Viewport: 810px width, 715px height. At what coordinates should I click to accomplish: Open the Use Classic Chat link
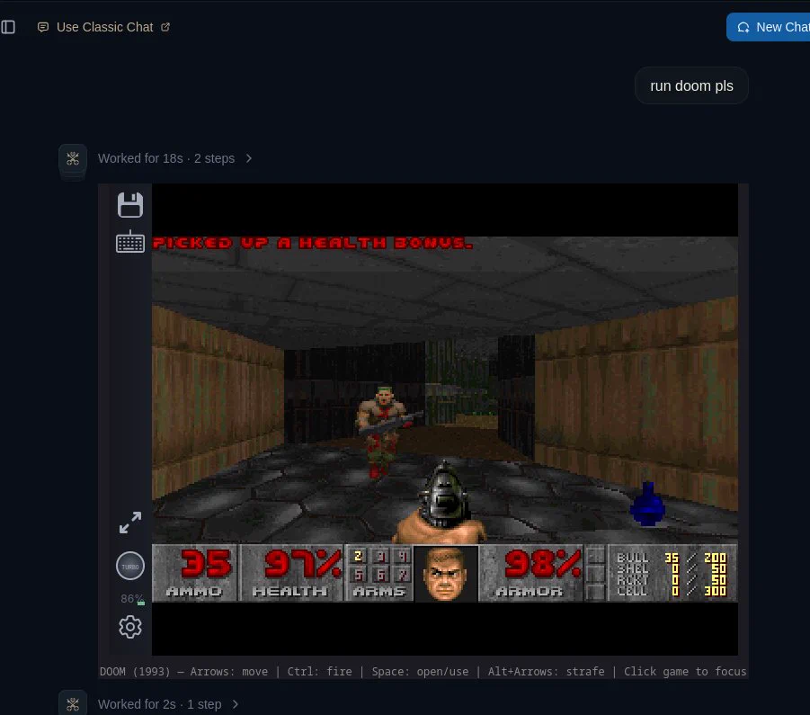[104, 27]
